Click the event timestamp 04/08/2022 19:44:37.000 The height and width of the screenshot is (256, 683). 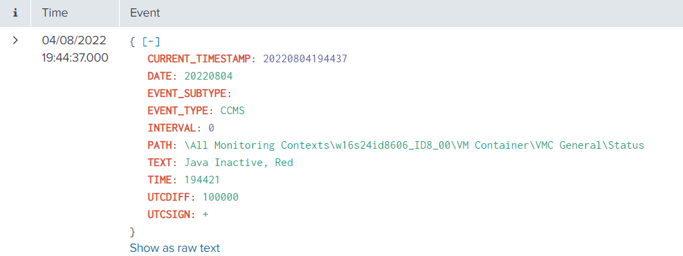tap(75, 48)
